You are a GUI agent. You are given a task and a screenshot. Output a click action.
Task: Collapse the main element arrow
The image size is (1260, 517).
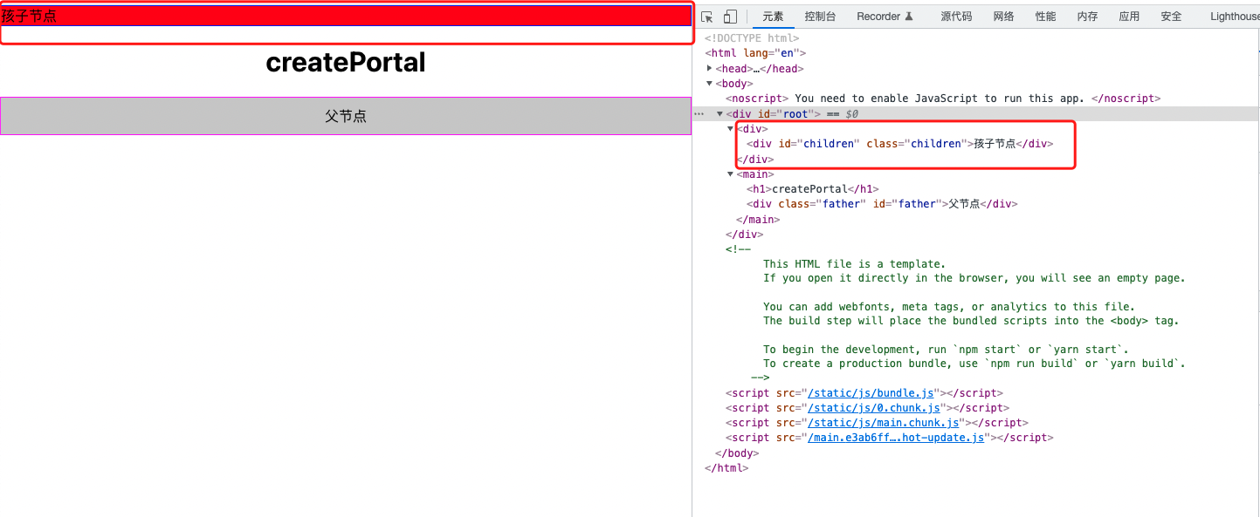(x=731, y=174)
